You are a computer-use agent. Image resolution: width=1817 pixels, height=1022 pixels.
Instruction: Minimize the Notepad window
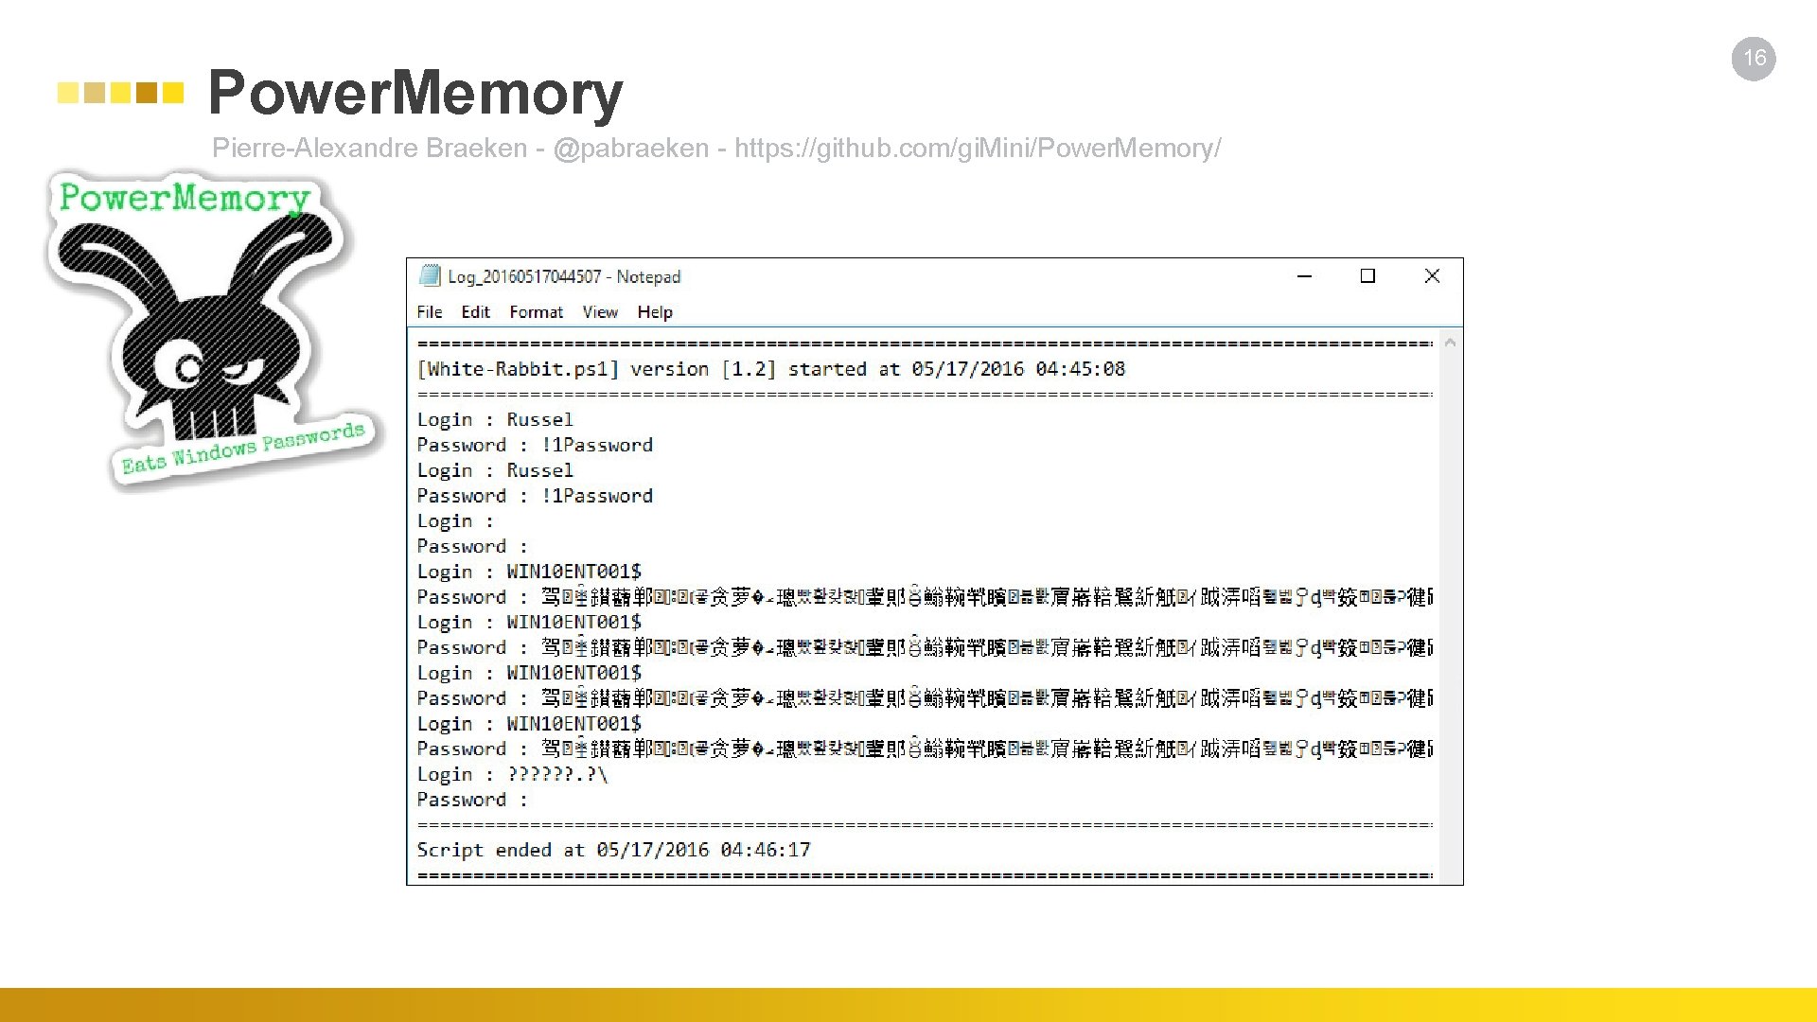pyautogui.click(x=1304, y=275)
